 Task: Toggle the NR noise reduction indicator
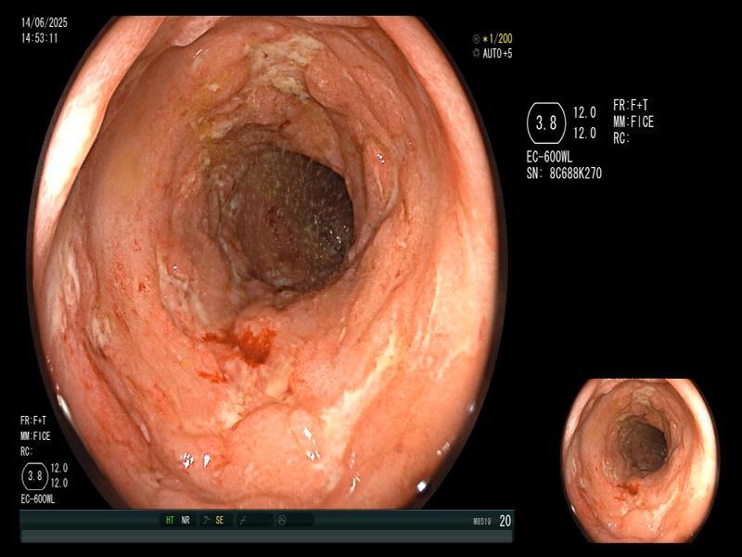pyautogui.click(x=185, y=520)
